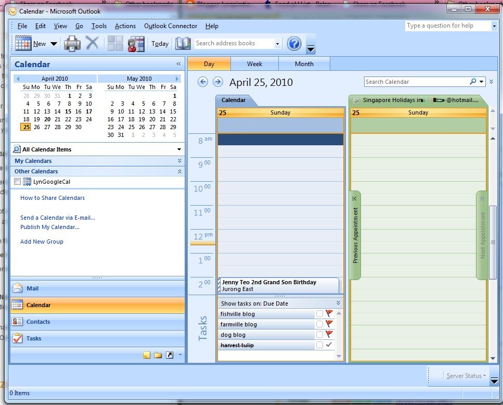Open View Group Schedules icon
Screen dimensions: 503x405
136,44
